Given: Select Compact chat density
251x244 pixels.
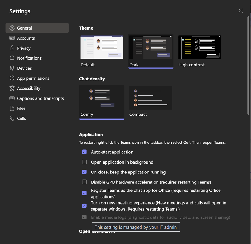Looking at the screenshot, I should [151, 102].
